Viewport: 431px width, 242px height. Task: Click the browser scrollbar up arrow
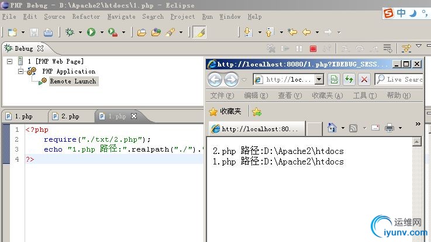click(x=417, y=142)
